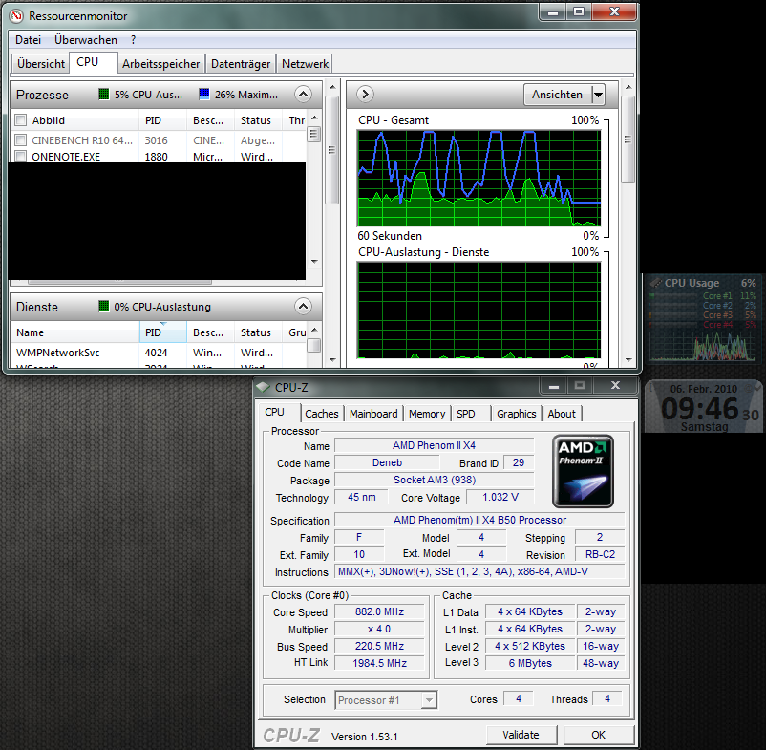
Task: Click the HT Link value 1984.5 MHz
Action: (x=379, y=663)
